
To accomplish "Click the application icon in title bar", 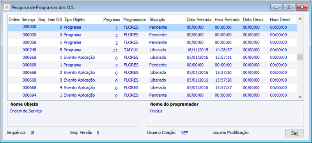I will [x=7, y=7].
